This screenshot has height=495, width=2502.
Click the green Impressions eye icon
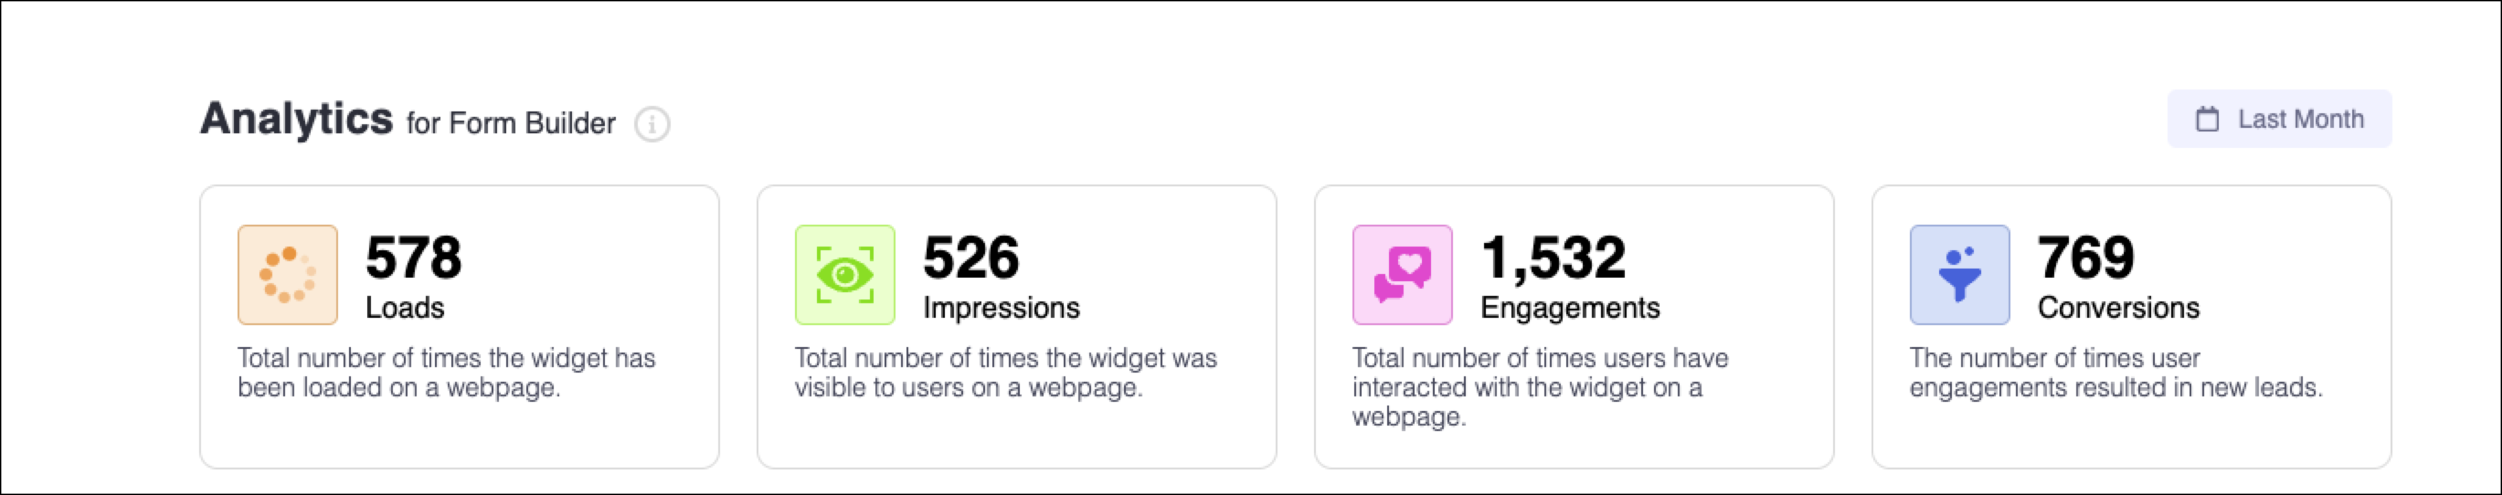pos(845,275)
